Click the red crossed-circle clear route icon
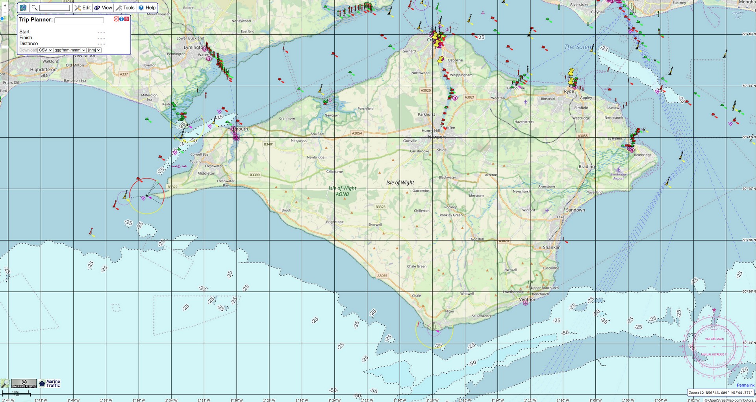Viewport: 756px width, 402px height. tap(116, 19)
